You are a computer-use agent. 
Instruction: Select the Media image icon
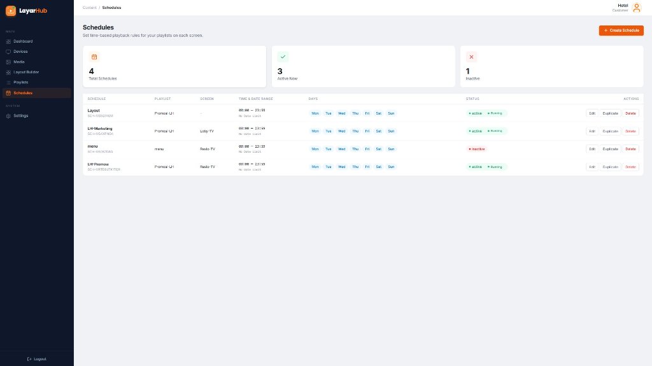pos(8,62)
